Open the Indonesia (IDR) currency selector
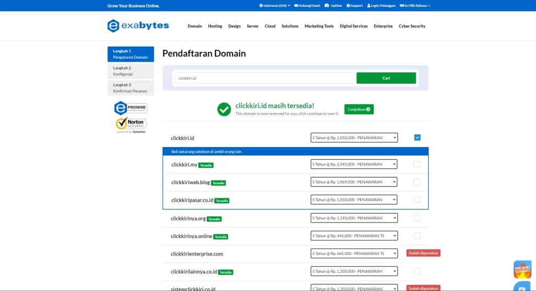The width and height of the screenshot is (536, 291). pos(274,5)
